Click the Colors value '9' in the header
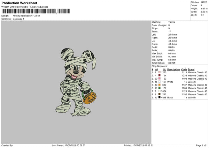The width and height of the screenshot is (209, 148). pos(201,6)
